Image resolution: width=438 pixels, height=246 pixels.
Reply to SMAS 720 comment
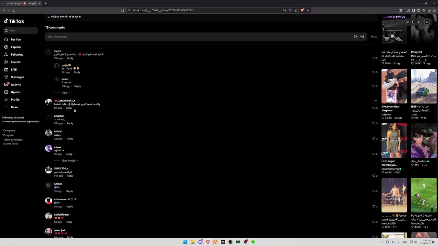[x=70, y=176]
